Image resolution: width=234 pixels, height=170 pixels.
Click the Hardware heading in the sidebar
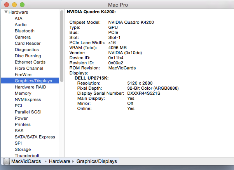18,12
